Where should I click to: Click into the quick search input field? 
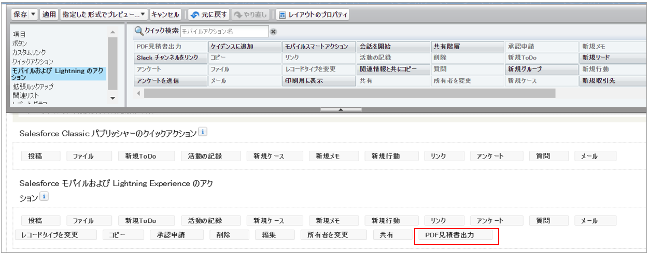[224, 32]
